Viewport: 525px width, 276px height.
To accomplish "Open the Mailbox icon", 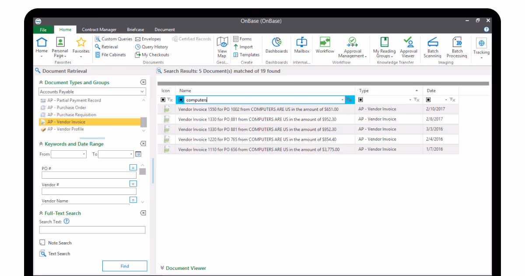I will pos(301,42).
